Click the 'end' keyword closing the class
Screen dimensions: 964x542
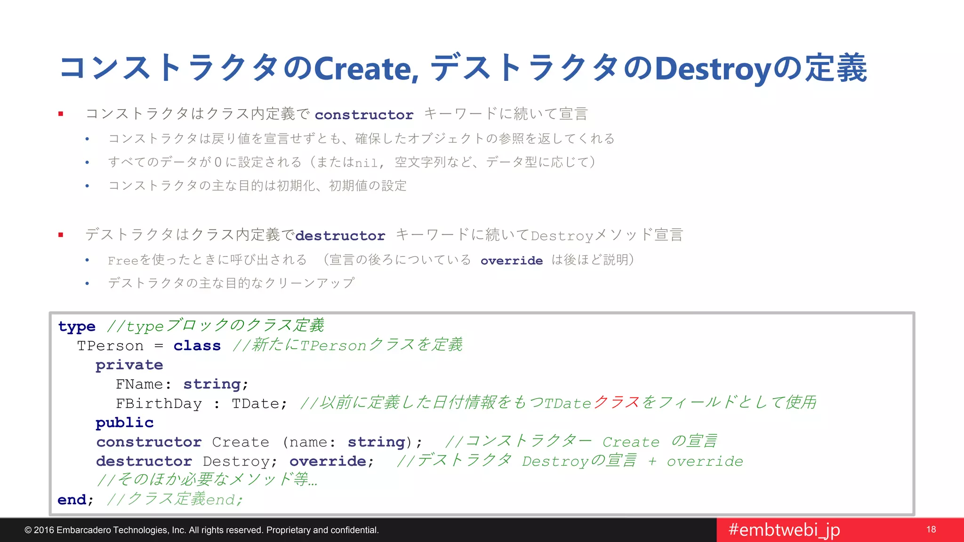[72, 500]
